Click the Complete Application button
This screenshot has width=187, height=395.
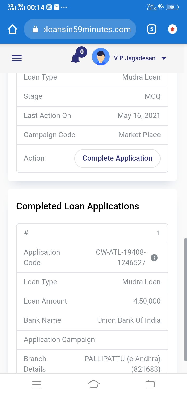click(x=117, y=158)
